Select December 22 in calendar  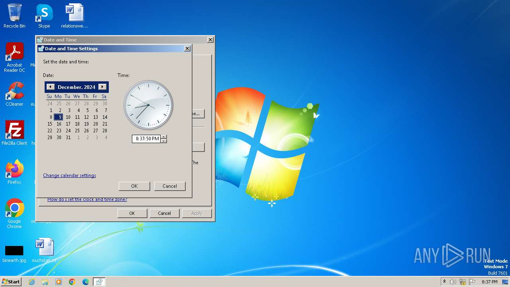tap(50, 131)
